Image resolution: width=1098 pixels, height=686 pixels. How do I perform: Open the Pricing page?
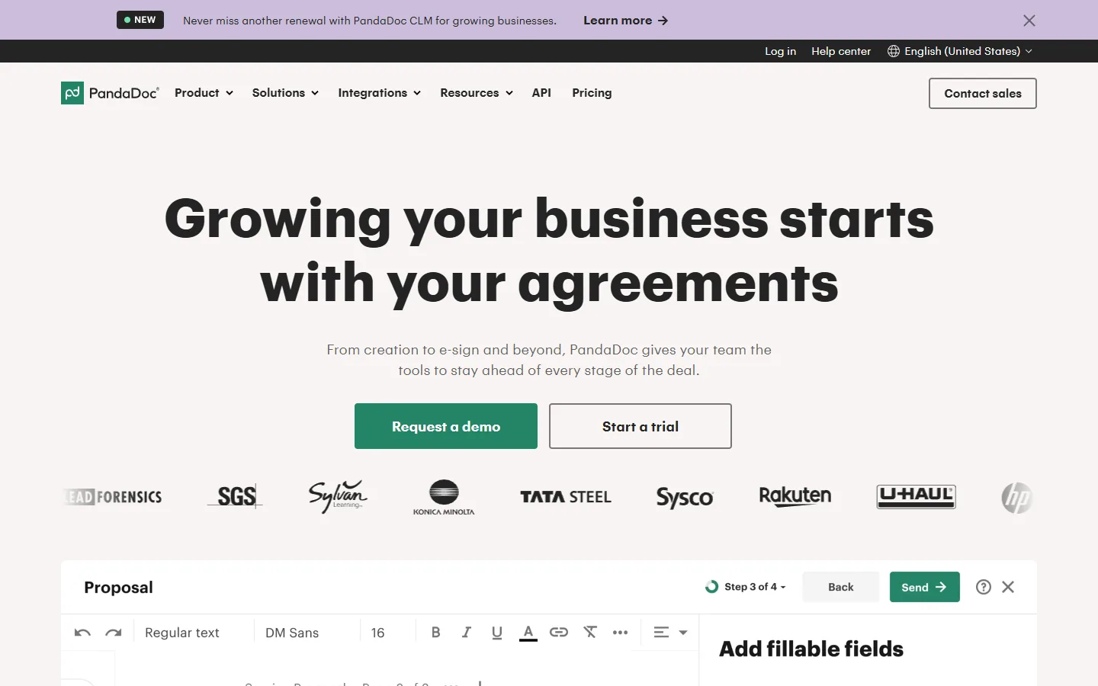[x=592, y=93]
